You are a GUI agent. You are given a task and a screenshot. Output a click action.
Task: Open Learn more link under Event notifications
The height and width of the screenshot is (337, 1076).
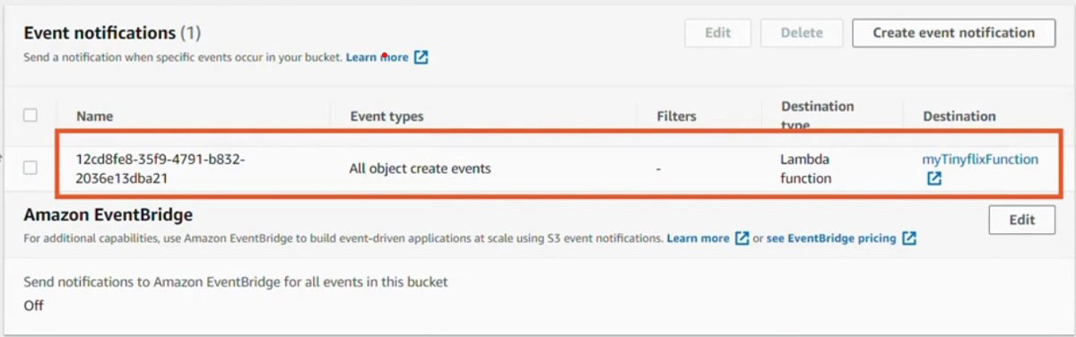[x=377, y=57]
